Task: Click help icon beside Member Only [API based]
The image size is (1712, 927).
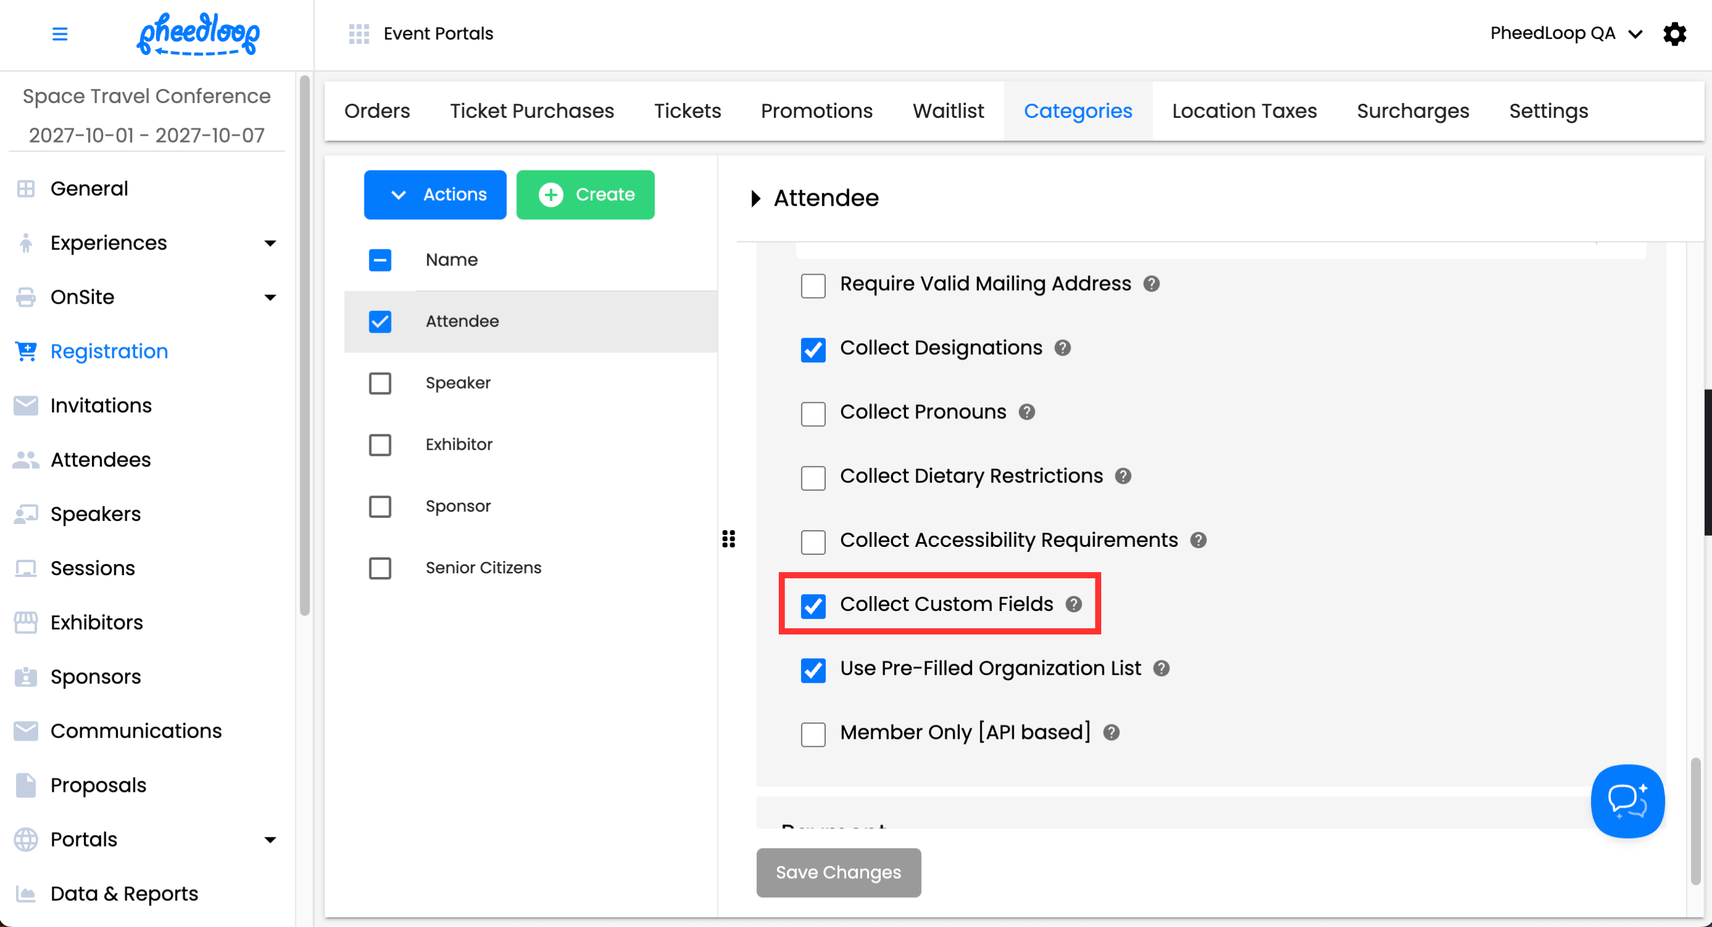Action: tap(1111, 733)
